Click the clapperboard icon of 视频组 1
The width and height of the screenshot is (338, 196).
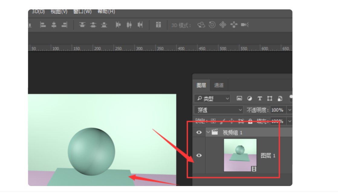(215, 132)
